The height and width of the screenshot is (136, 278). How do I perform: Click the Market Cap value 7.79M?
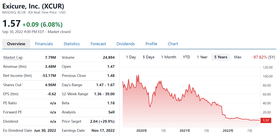pyautogui.click(x=50, y=57)
